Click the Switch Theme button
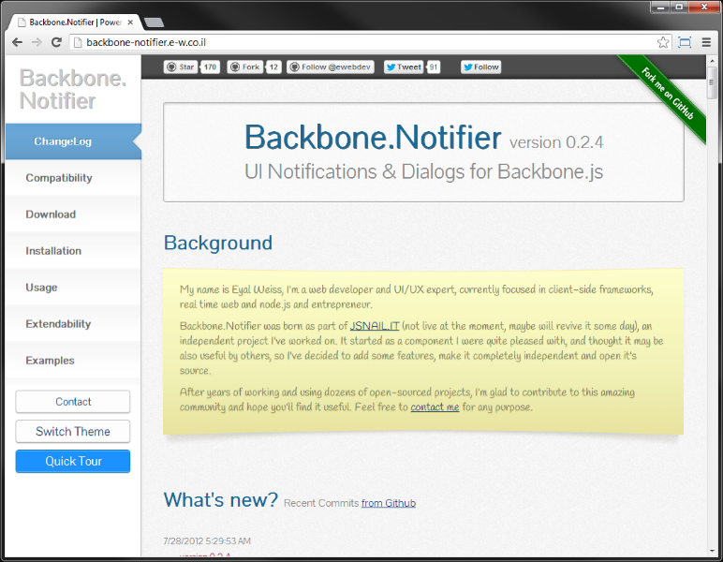The width and height of the screenshot is (723, 562). coord(73,432)
